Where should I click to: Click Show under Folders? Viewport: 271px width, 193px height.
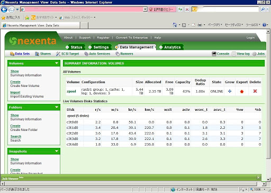pyautogui.click(x=14, y=115)
